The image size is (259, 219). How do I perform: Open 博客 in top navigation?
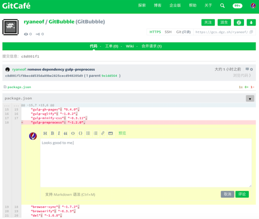(x=157, y=5)
